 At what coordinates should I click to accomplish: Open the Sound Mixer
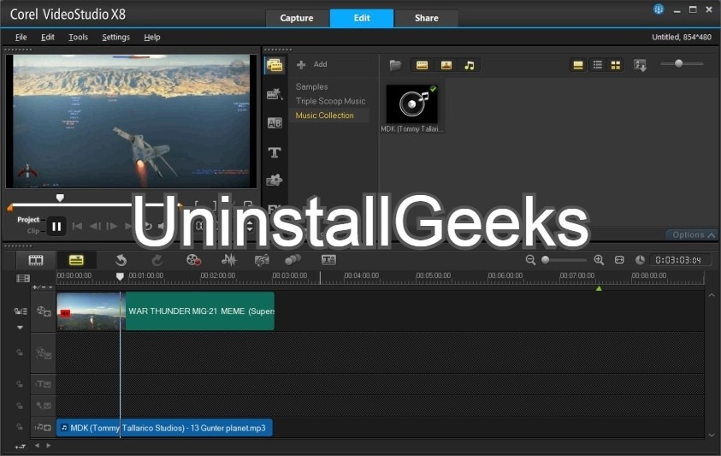click(228, 260)
